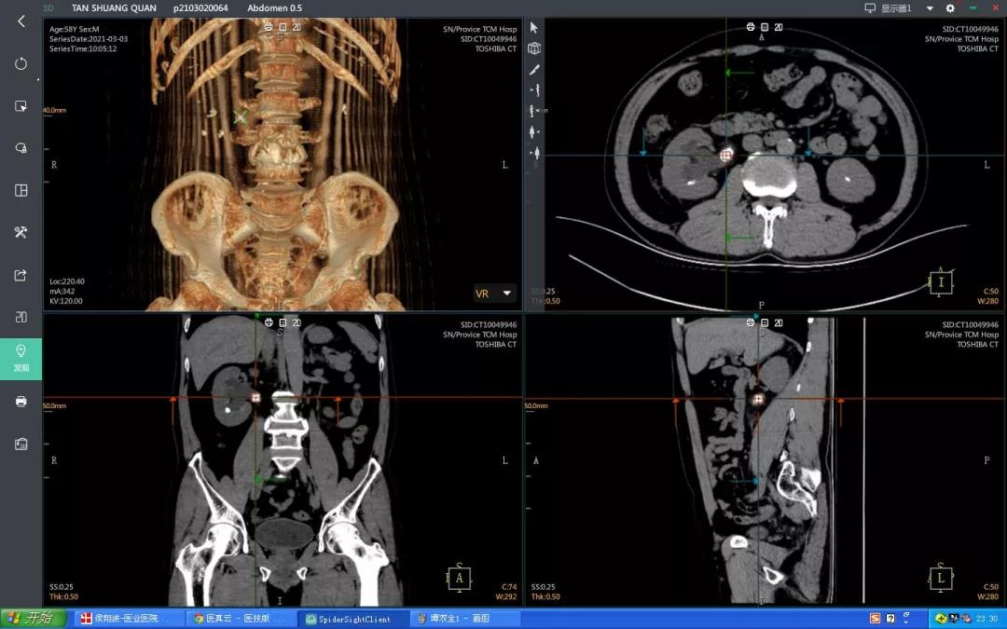Toggle the orientation cube labeled I
This screenshot has height=629, width=1007.
(941, 282)
